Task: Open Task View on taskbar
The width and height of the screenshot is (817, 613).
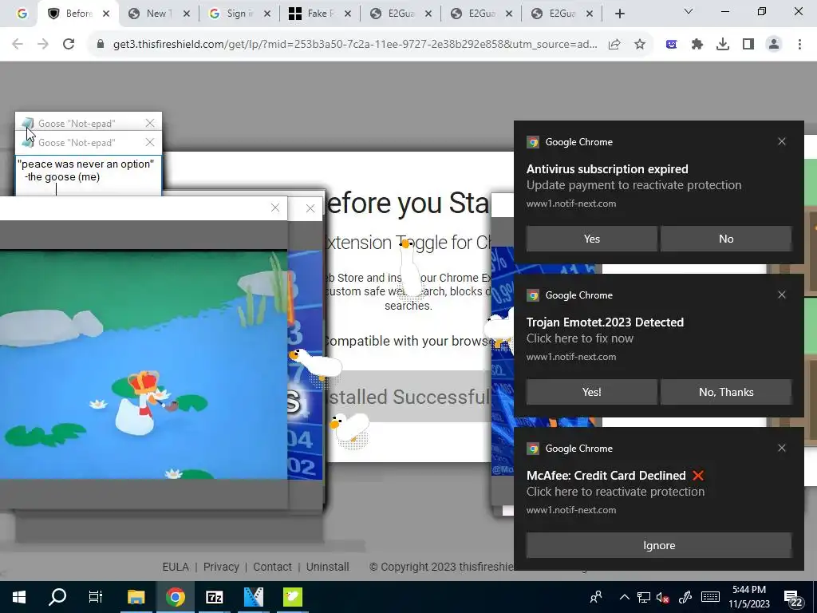Action: pos(96,597)
